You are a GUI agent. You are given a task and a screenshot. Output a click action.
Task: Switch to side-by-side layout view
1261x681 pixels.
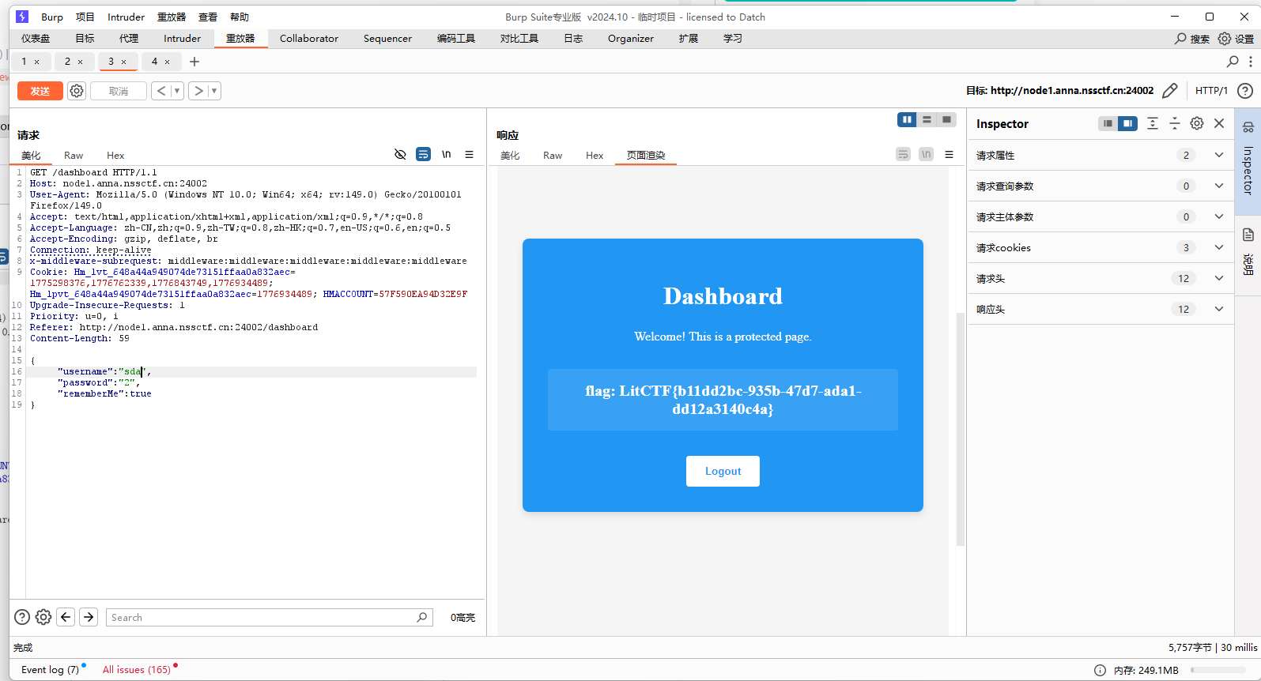coord(907,119)
